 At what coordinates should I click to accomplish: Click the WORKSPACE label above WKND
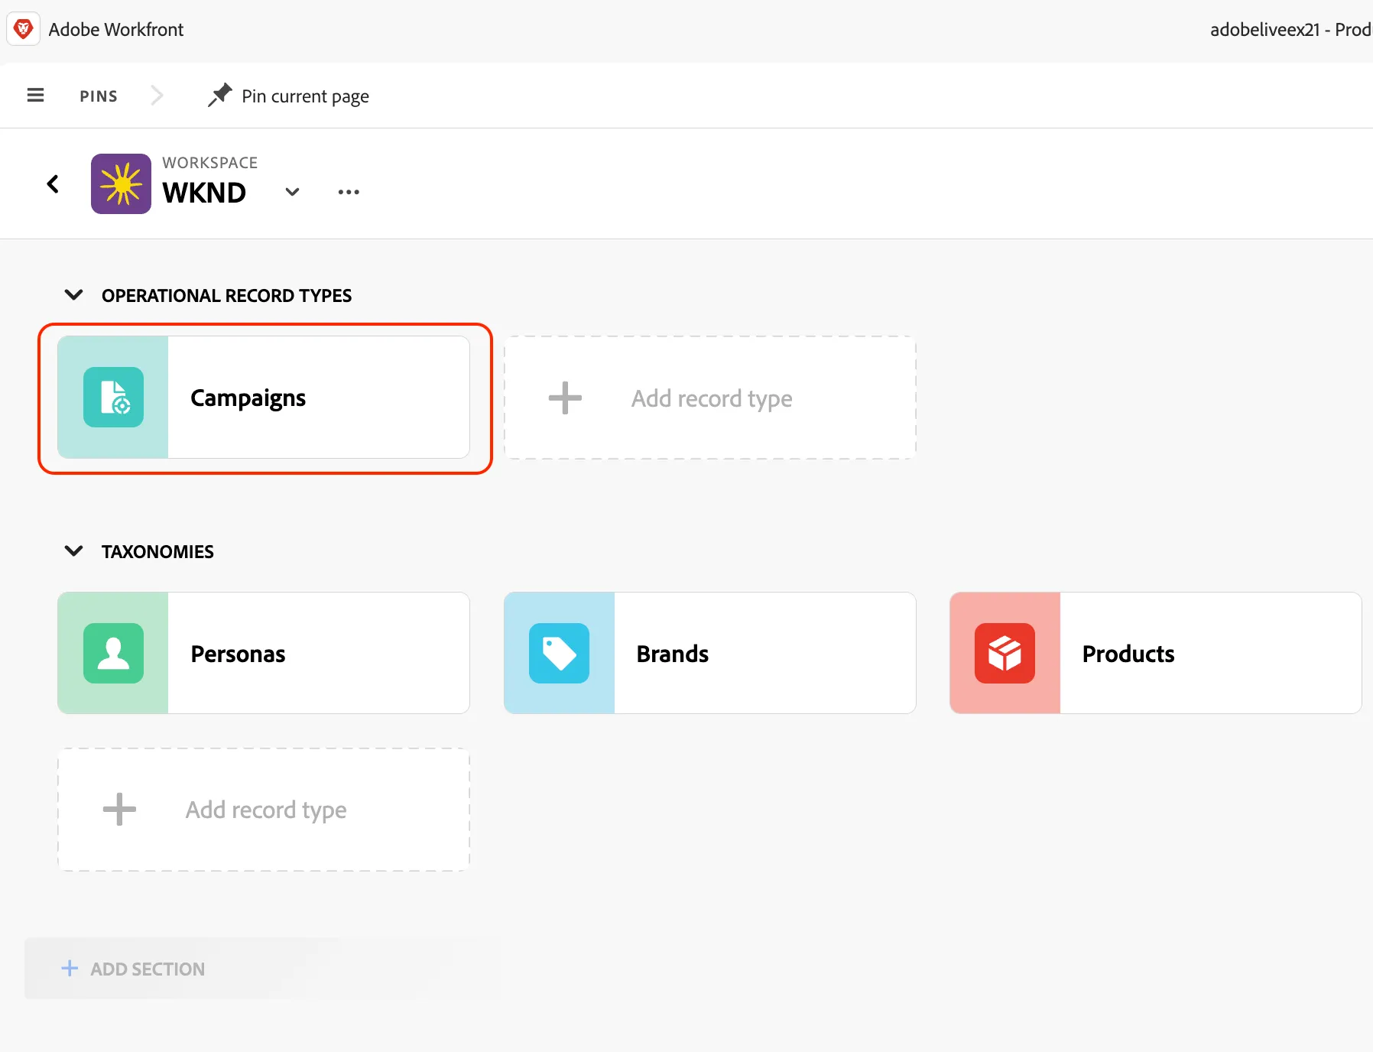[210, 163]
